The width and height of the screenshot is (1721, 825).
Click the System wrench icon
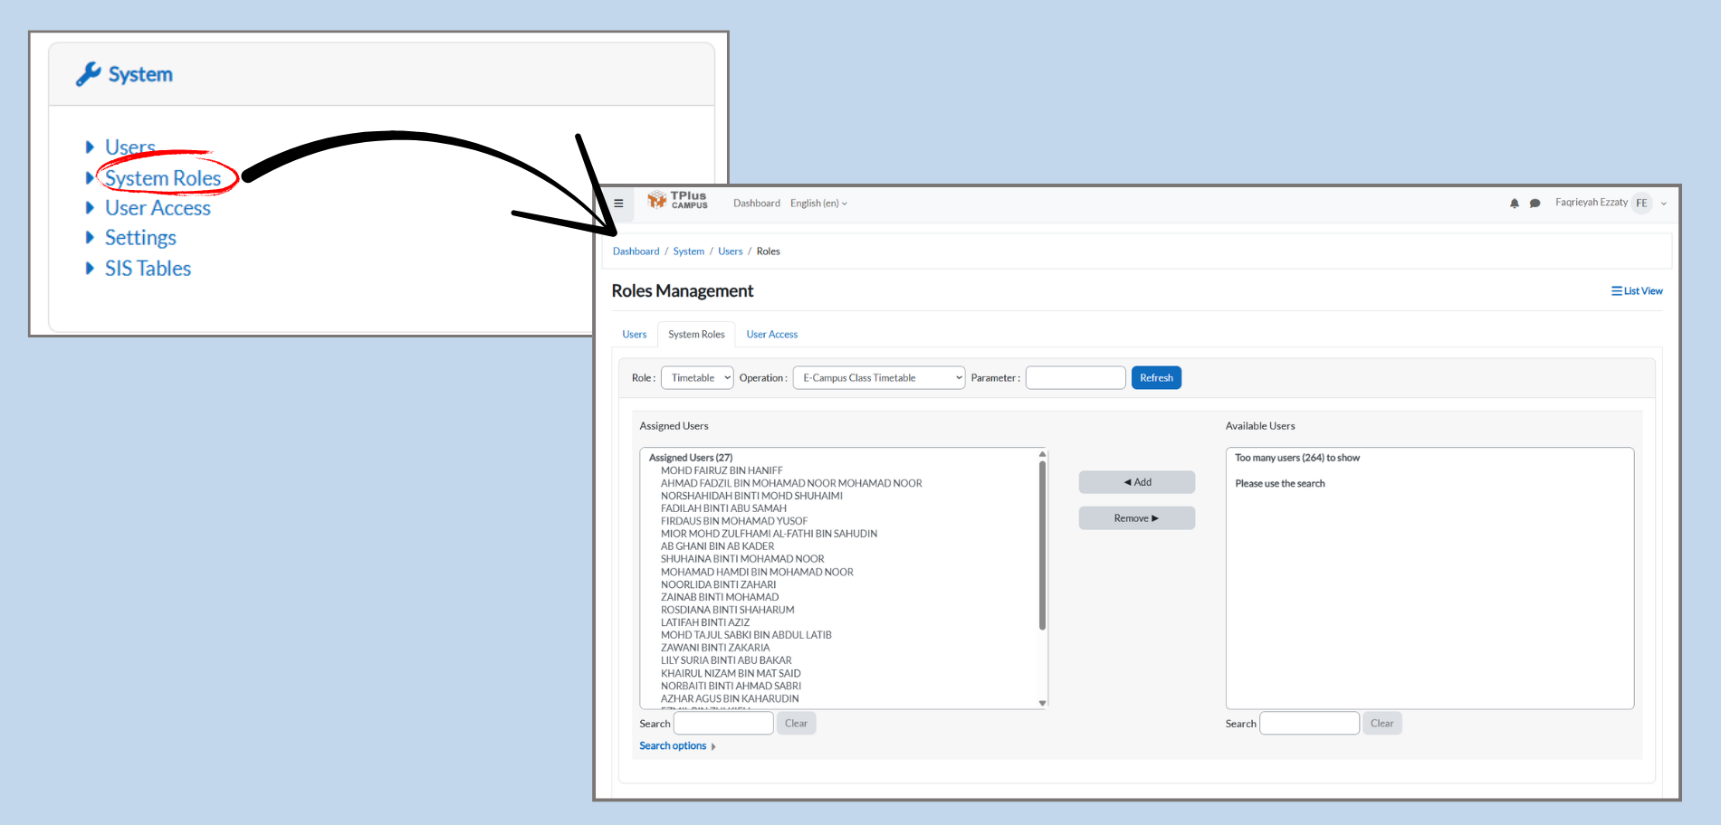pyautogui.click(x=88, y=74)
